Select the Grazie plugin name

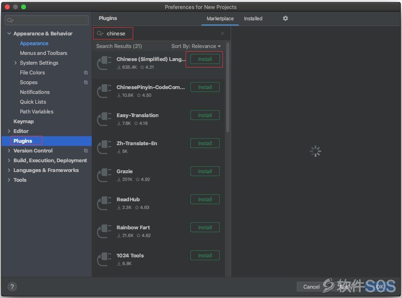125,172
